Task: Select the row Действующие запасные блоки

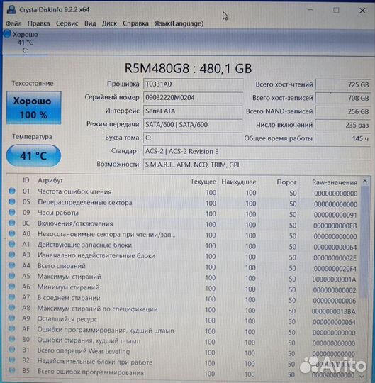Action: [x=183, y=245]
